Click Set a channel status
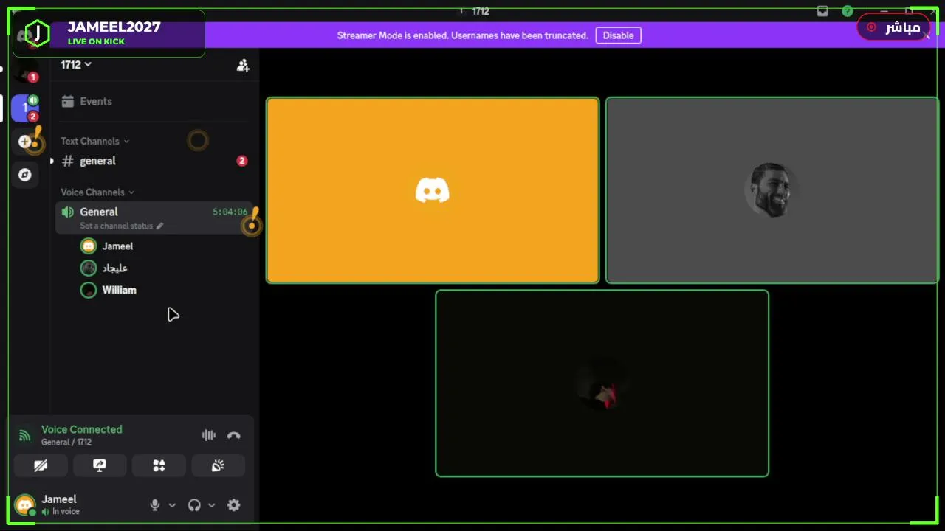The width and height of the screenshot is (945, 531). click(x=121, y=226)
